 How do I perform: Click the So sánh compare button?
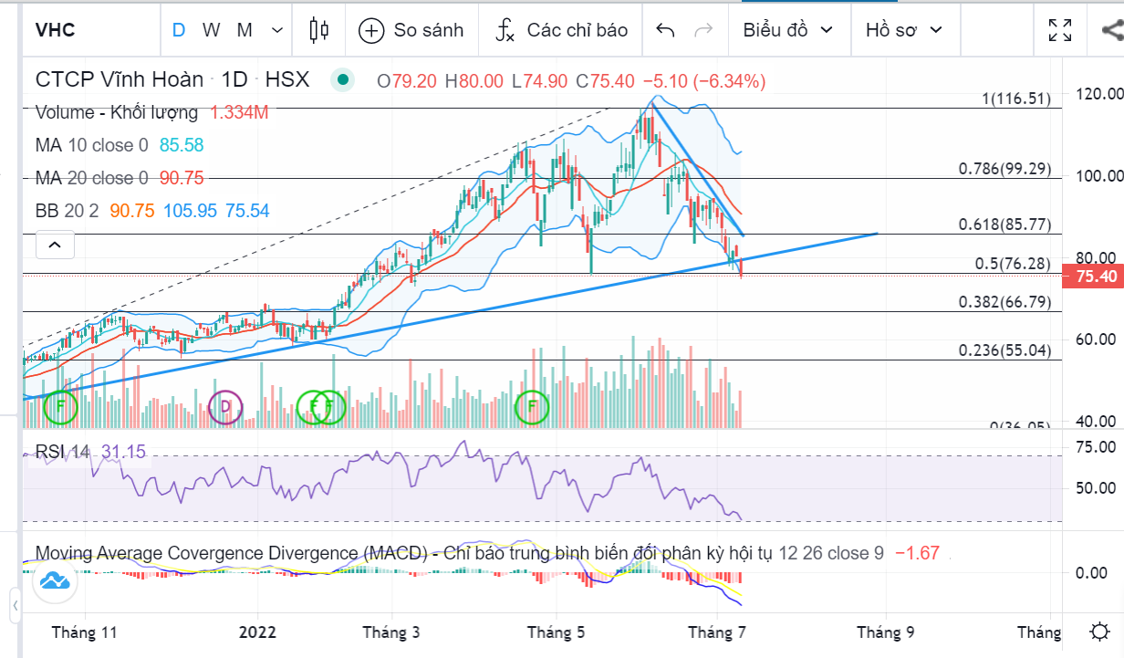(411, 30)
